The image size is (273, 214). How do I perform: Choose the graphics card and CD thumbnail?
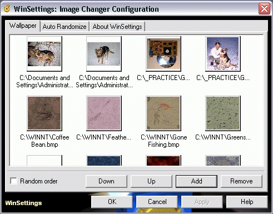[x=163, y=54]
